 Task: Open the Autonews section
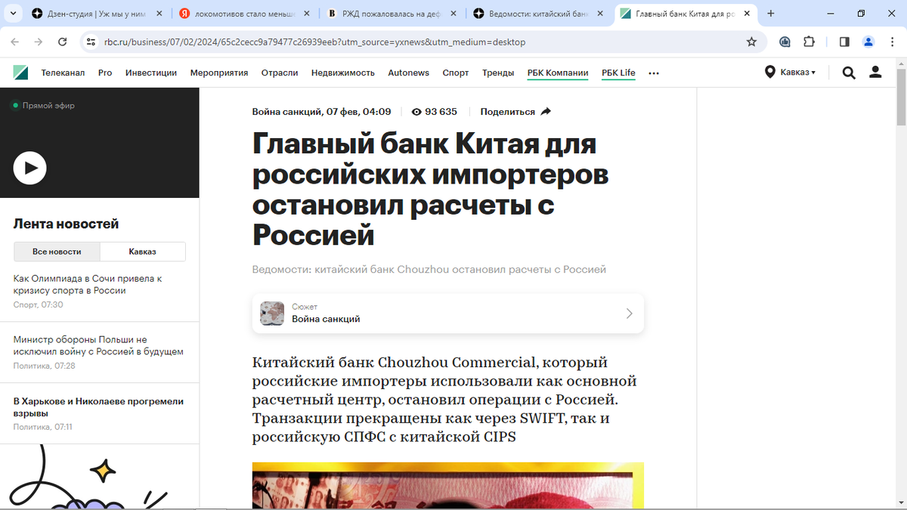(x=409, y=73)
